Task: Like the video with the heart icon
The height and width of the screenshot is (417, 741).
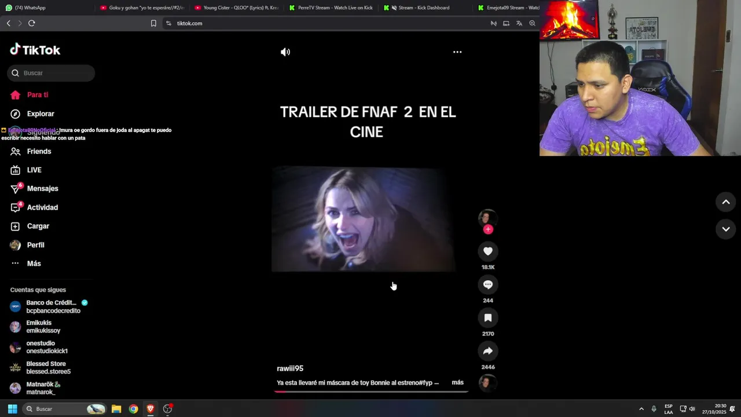Action: (488, 251)
